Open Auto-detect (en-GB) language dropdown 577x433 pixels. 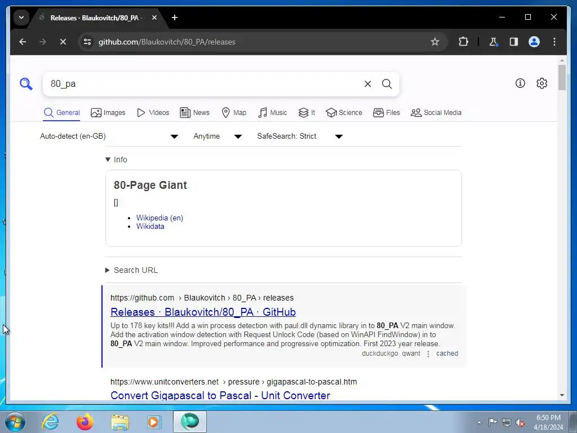click(x=109, y=136)
